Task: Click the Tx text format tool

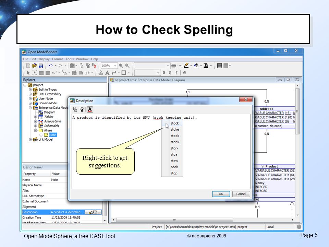Action: (206, 66)
